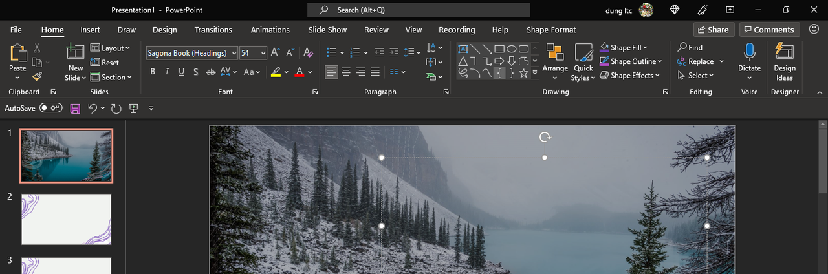828x274 pixels.
Task: Open the feedback smiley icon
Action: pos(814,29)
